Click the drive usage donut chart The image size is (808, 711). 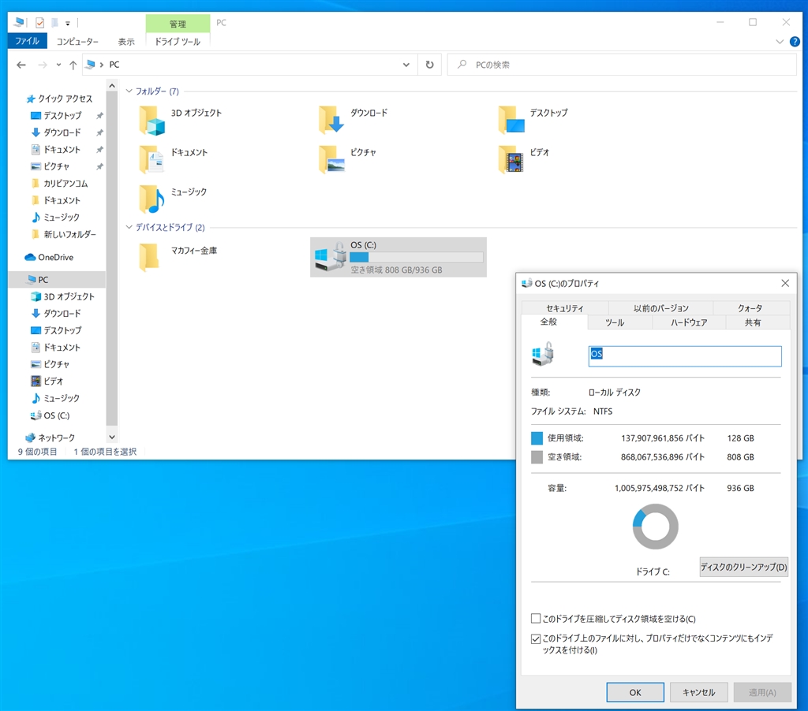point(656,527)
